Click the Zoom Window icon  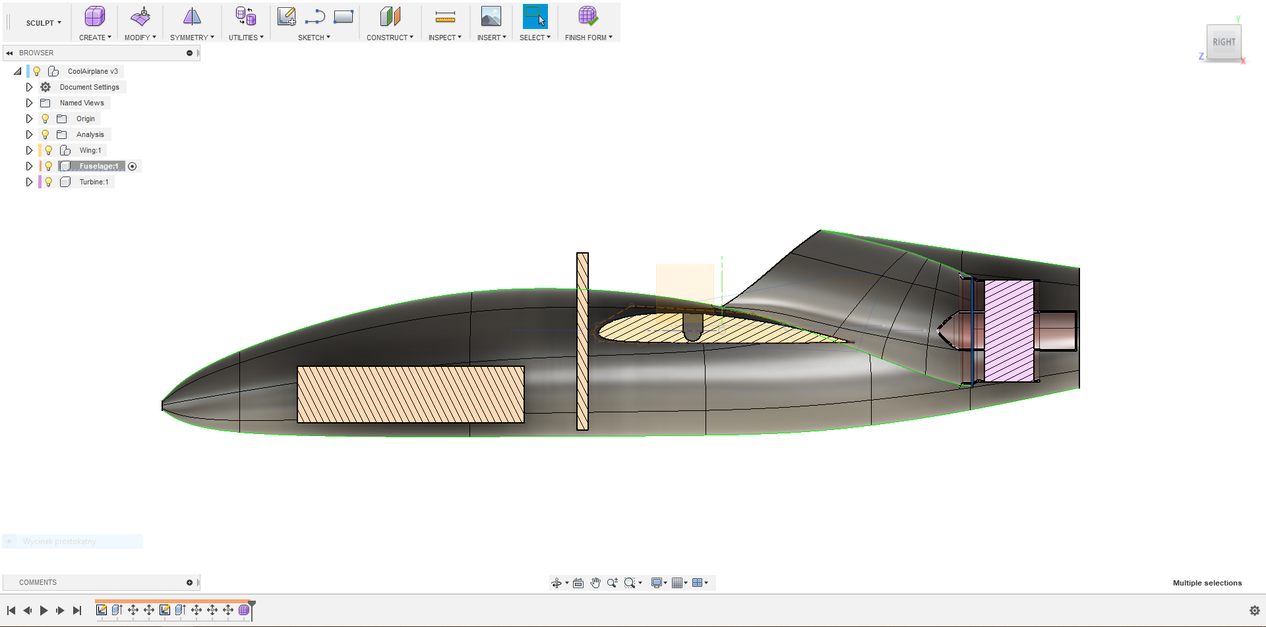point(630,583)
